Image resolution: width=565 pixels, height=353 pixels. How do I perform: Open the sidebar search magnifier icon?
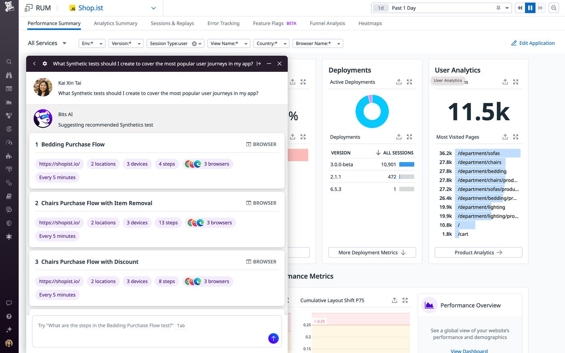(x=9, y=61)
